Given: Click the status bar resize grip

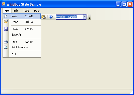Looking at the screenshot, I should [x=131, y=92].
